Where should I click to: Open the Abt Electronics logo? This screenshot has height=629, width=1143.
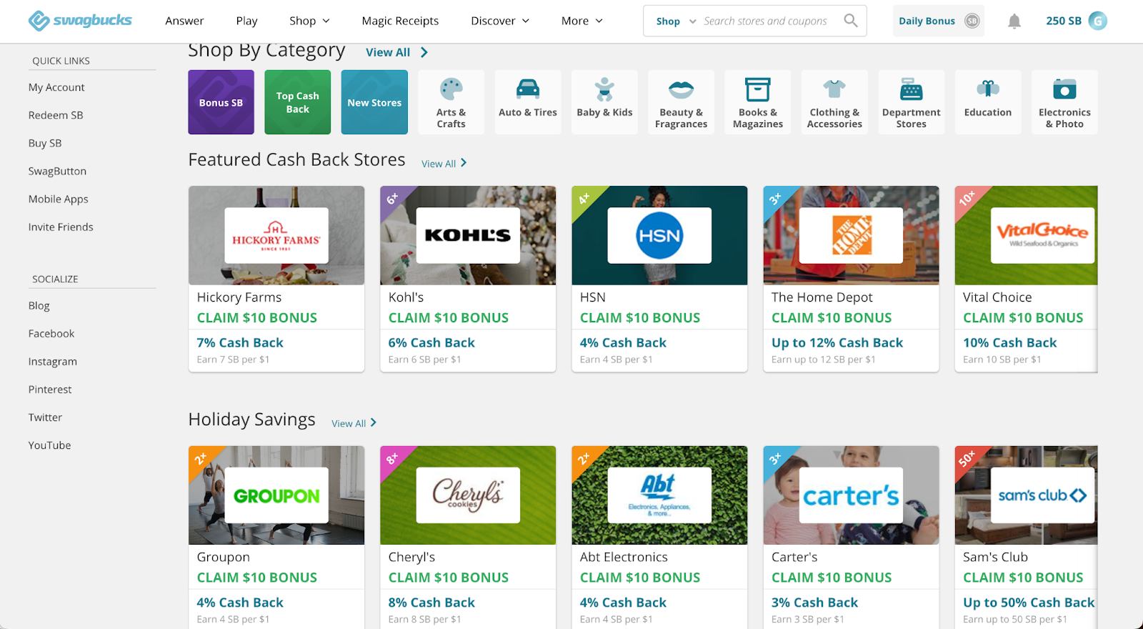[x=659, y=495]
